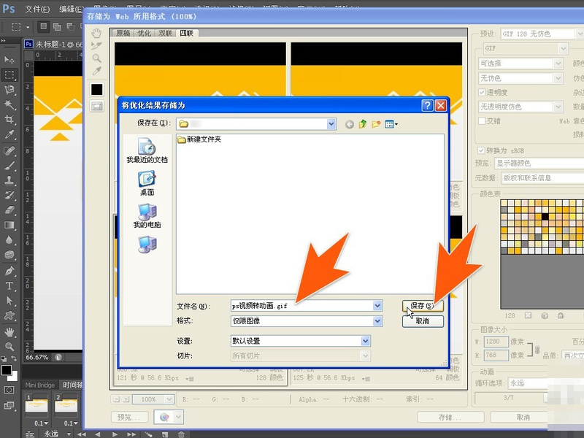Open Desktop location in save dialog
Viewport: 584px width, 438px height.
pos(147,183)
